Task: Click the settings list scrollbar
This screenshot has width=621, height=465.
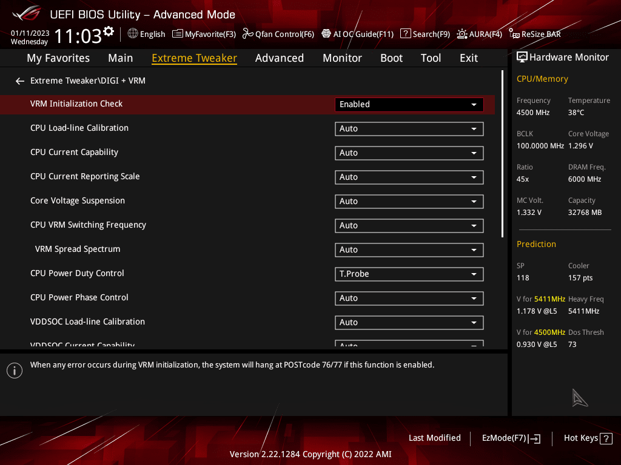Action: coord(503,154)
